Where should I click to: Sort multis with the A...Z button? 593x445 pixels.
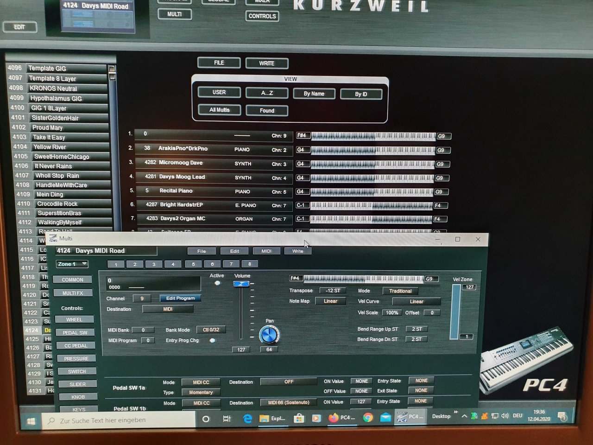coord(267,93)
